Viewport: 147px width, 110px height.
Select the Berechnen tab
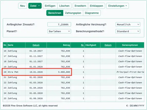pos(55,13)
